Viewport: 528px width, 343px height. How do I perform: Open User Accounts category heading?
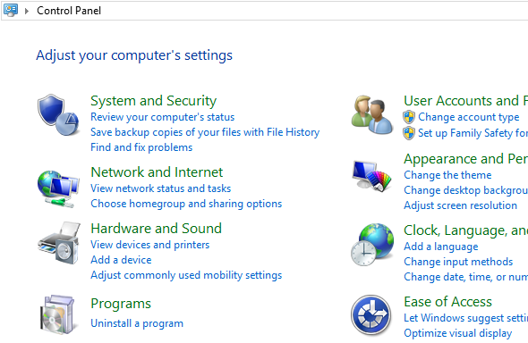click(x=465, y=101)
